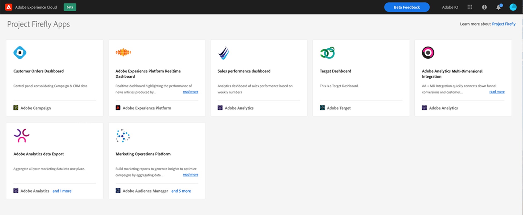The width and height of the screenshot is (523, 215).
Task: Open the notifications bell icon
Action: 499,7
